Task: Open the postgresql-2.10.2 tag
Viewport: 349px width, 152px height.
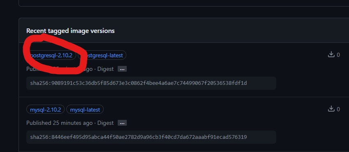Action: pyautogui.click(x=51, y=55)
